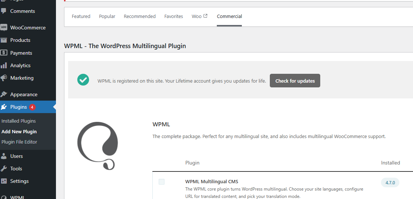Screen dimensions: 413x199
Task: Click the WPML Multilingual CMS plugin name
Action: point(212,181)
